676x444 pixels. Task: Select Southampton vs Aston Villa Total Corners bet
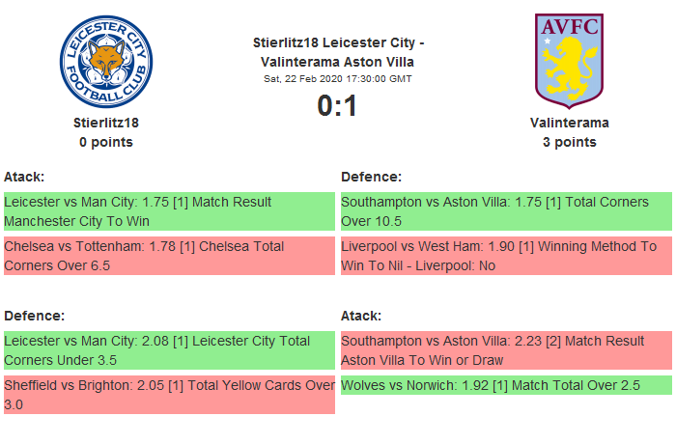(x=506, y=211)
